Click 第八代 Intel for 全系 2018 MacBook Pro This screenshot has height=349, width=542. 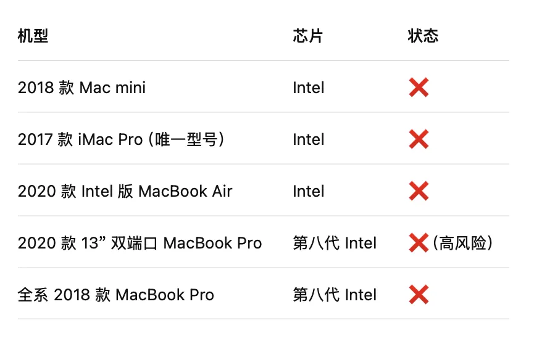click(335, 295)
